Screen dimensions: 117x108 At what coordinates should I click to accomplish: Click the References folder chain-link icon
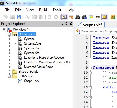click(x=15, y=34)
